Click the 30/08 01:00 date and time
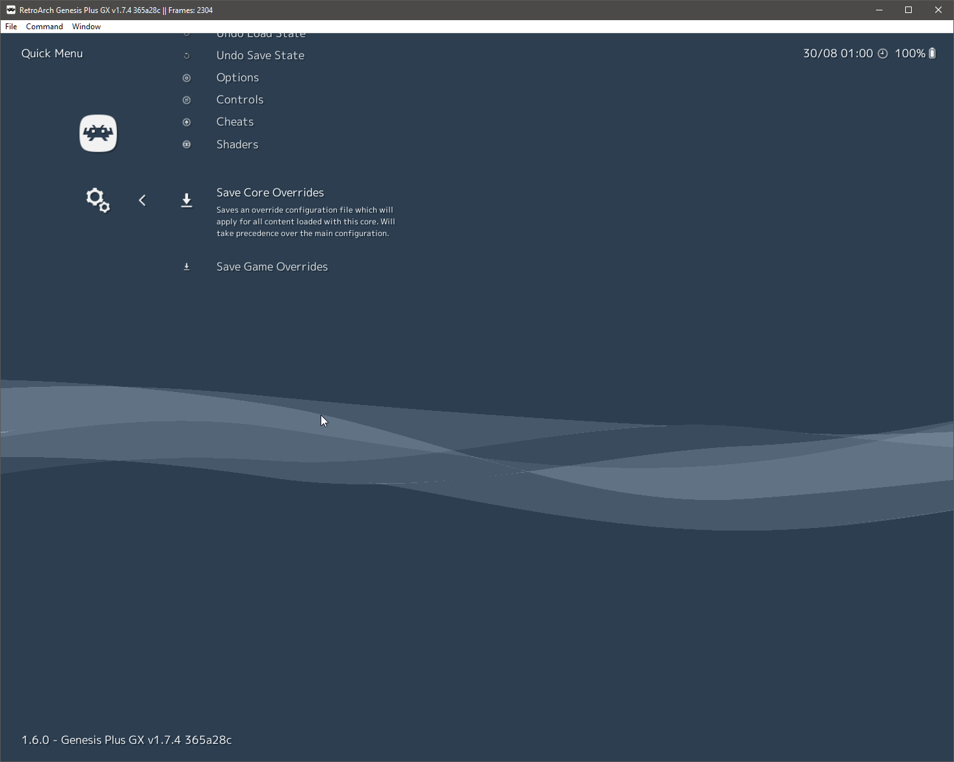This screenshot has height=762, width=954. [x=838, y=53]
